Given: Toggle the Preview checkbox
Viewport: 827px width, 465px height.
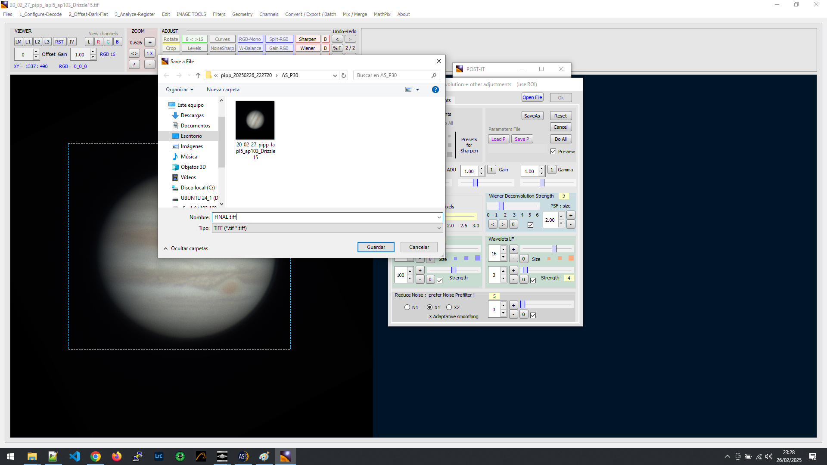Looking at the screenshot, I should pyautogui.click(x=553, y=152).
